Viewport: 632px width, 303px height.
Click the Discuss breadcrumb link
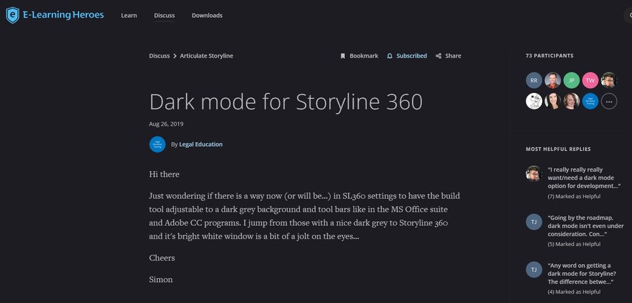coord(159,56)
